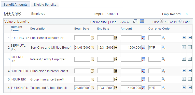Image resolution: width=195 pixels, height=95 pixels.
Task: Open calendar for FUEL NC BIK begin date
Action: coord(92,38)
